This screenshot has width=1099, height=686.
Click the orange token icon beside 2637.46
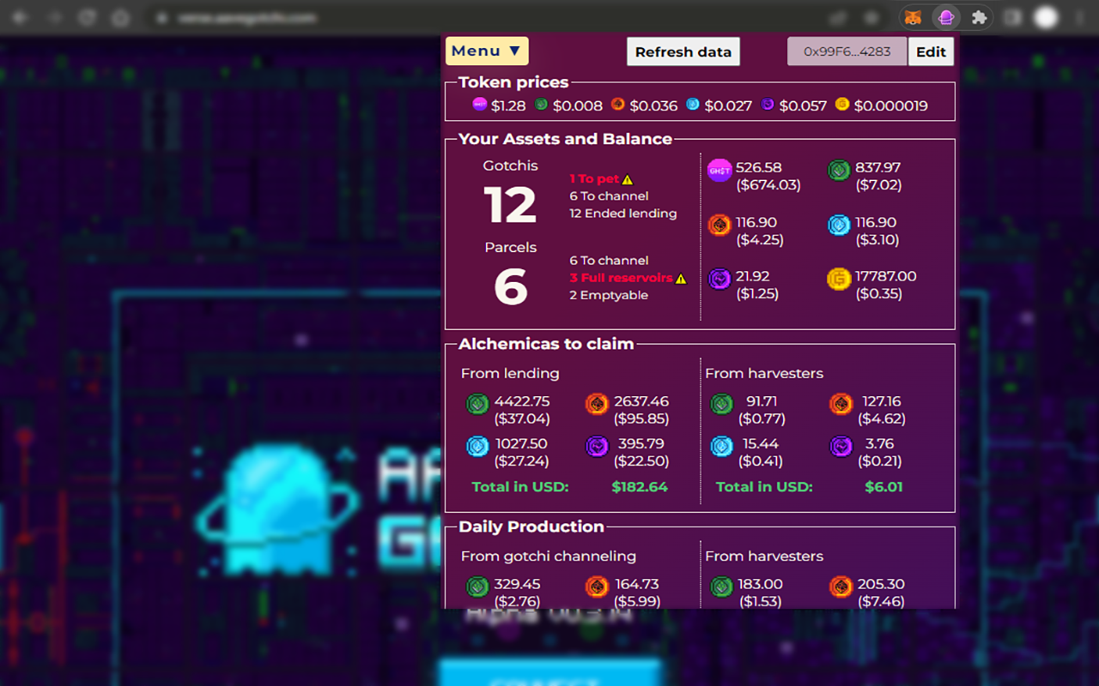point(597,404)
